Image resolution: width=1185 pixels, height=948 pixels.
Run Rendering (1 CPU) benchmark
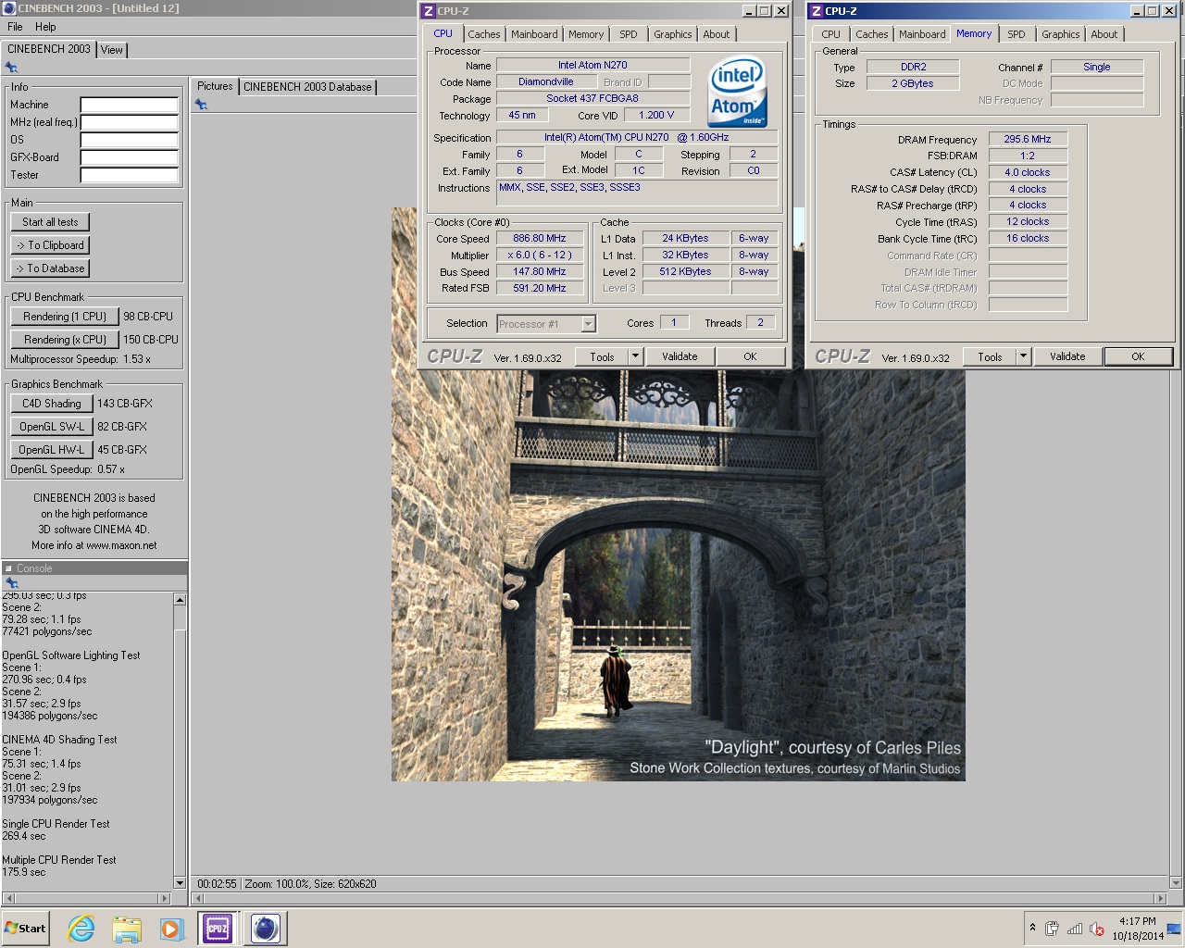coord(65,317)
